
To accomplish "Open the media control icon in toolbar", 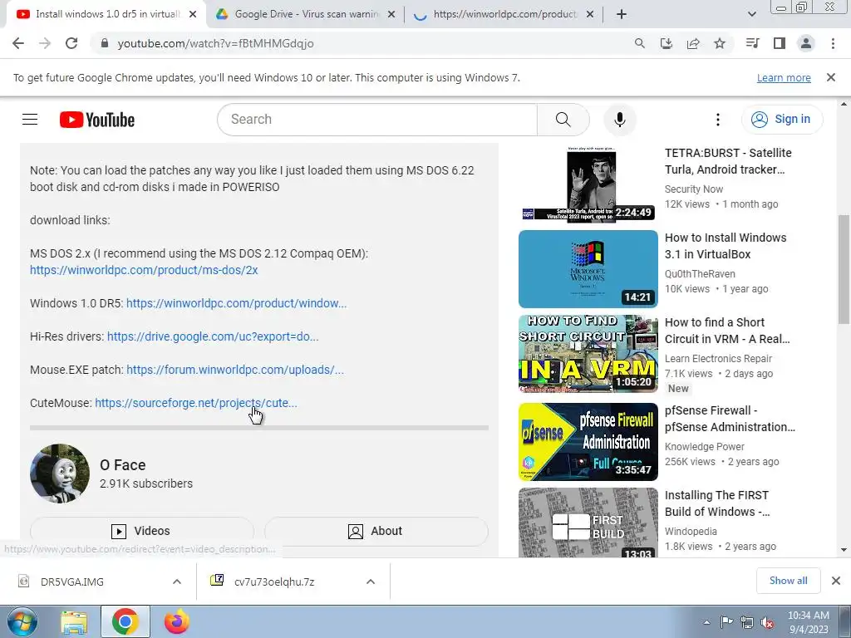I will pos(753,43).
